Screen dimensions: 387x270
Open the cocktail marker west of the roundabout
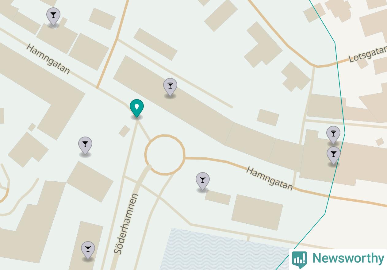pos(85,146)
